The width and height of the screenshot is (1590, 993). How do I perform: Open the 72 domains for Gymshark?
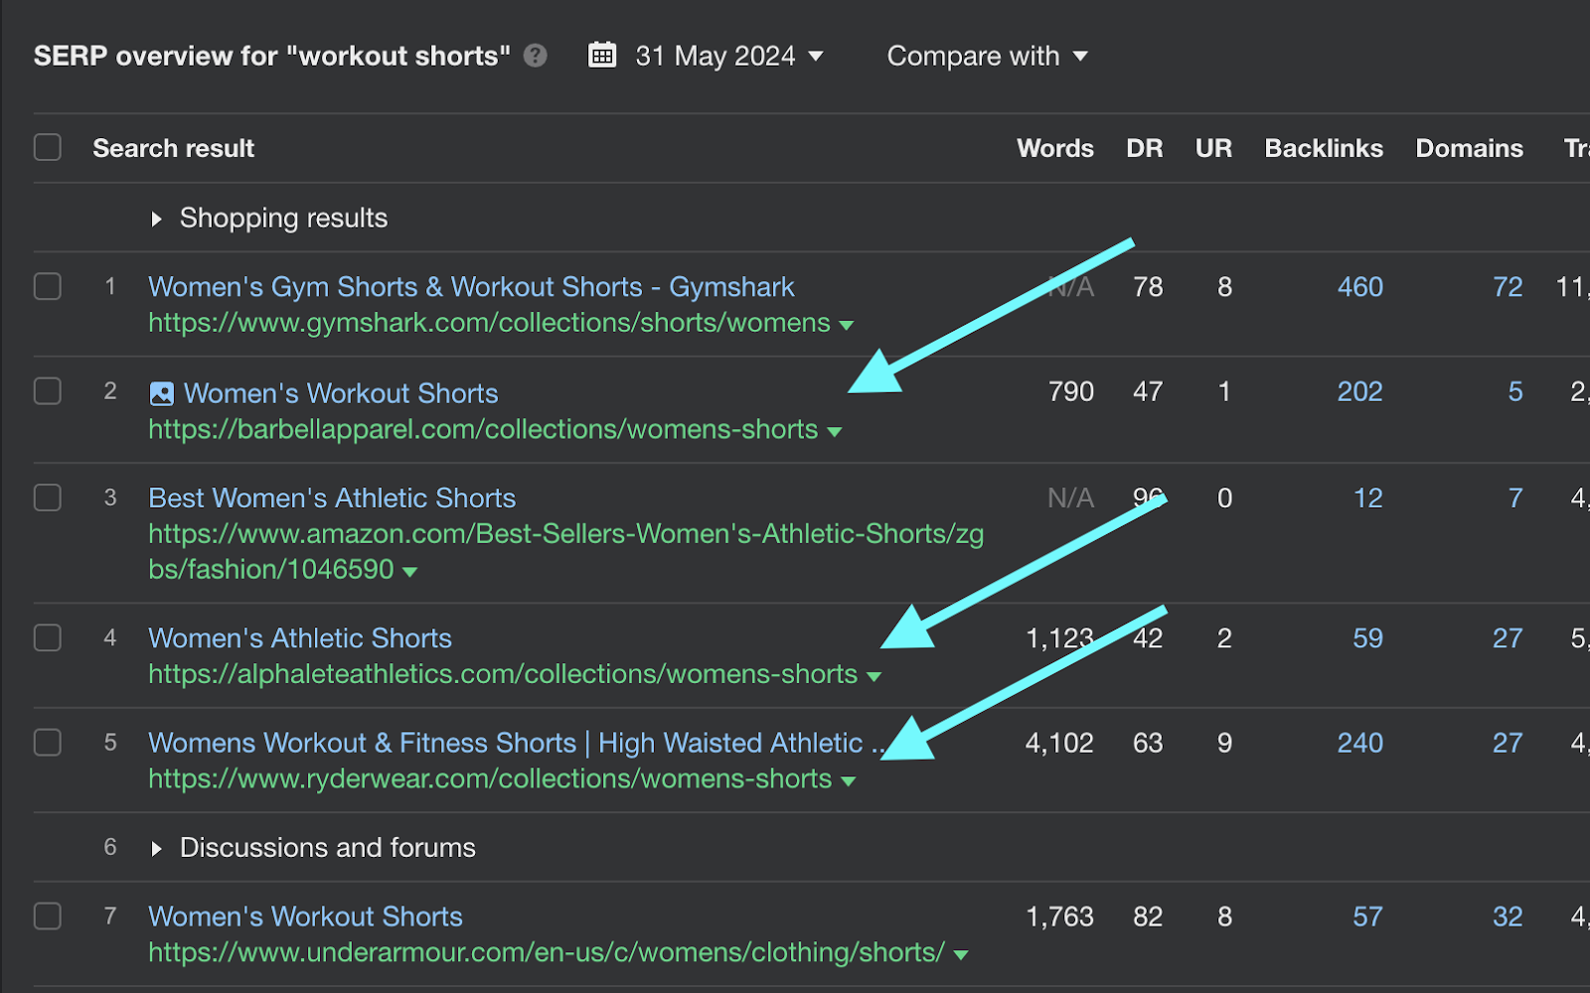pyautogui.click(x=1508, y=287)
